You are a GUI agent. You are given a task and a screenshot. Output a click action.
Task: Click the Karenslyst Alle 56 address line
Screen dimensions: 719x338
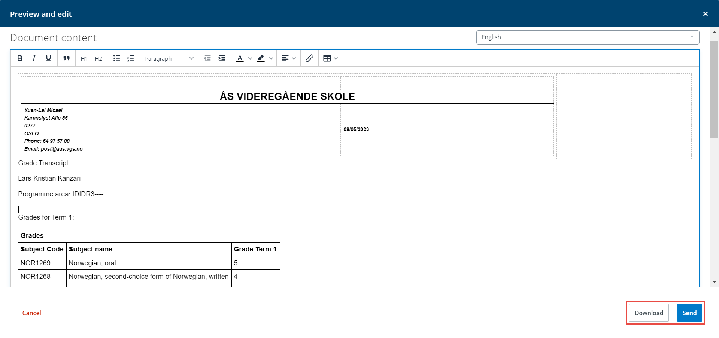(46, 118)
